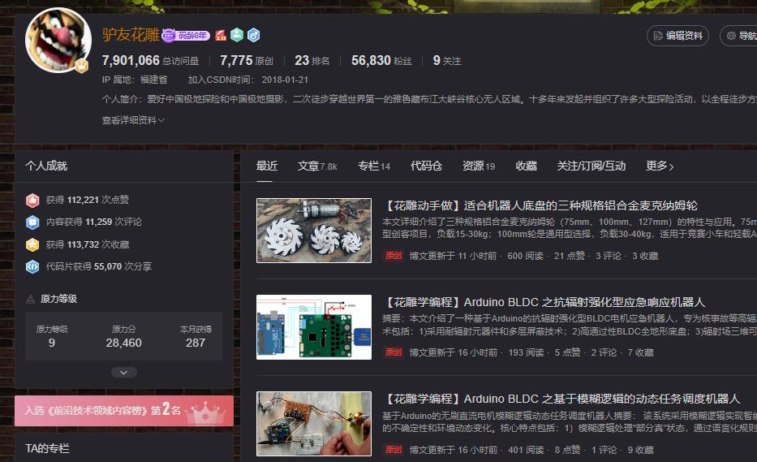This screenshot has width=757, height=462.
Task: Click the 前沿技术领域内容榜 pink ranking banner
Action: pyautogui.click(x=123, y=411)
